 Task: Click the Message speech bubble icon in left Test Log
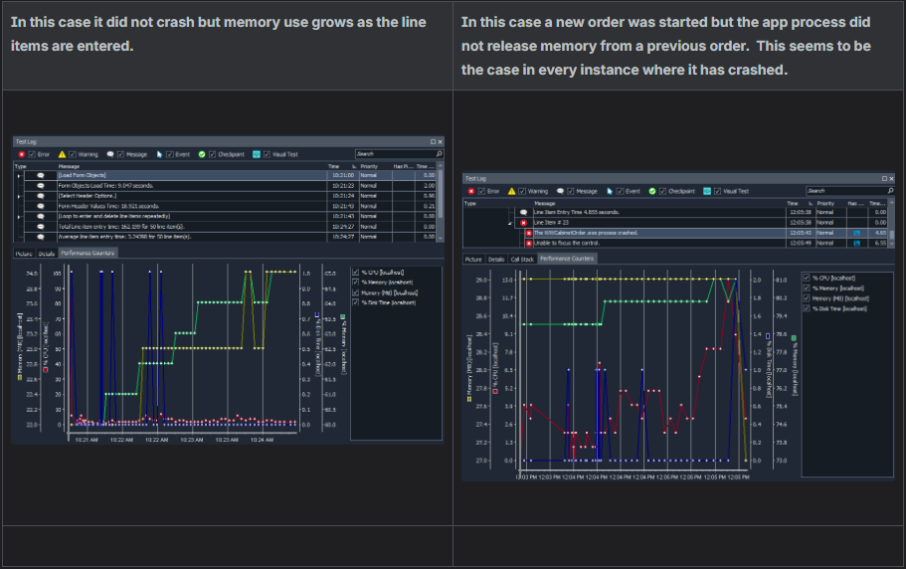tap(110, 154)
